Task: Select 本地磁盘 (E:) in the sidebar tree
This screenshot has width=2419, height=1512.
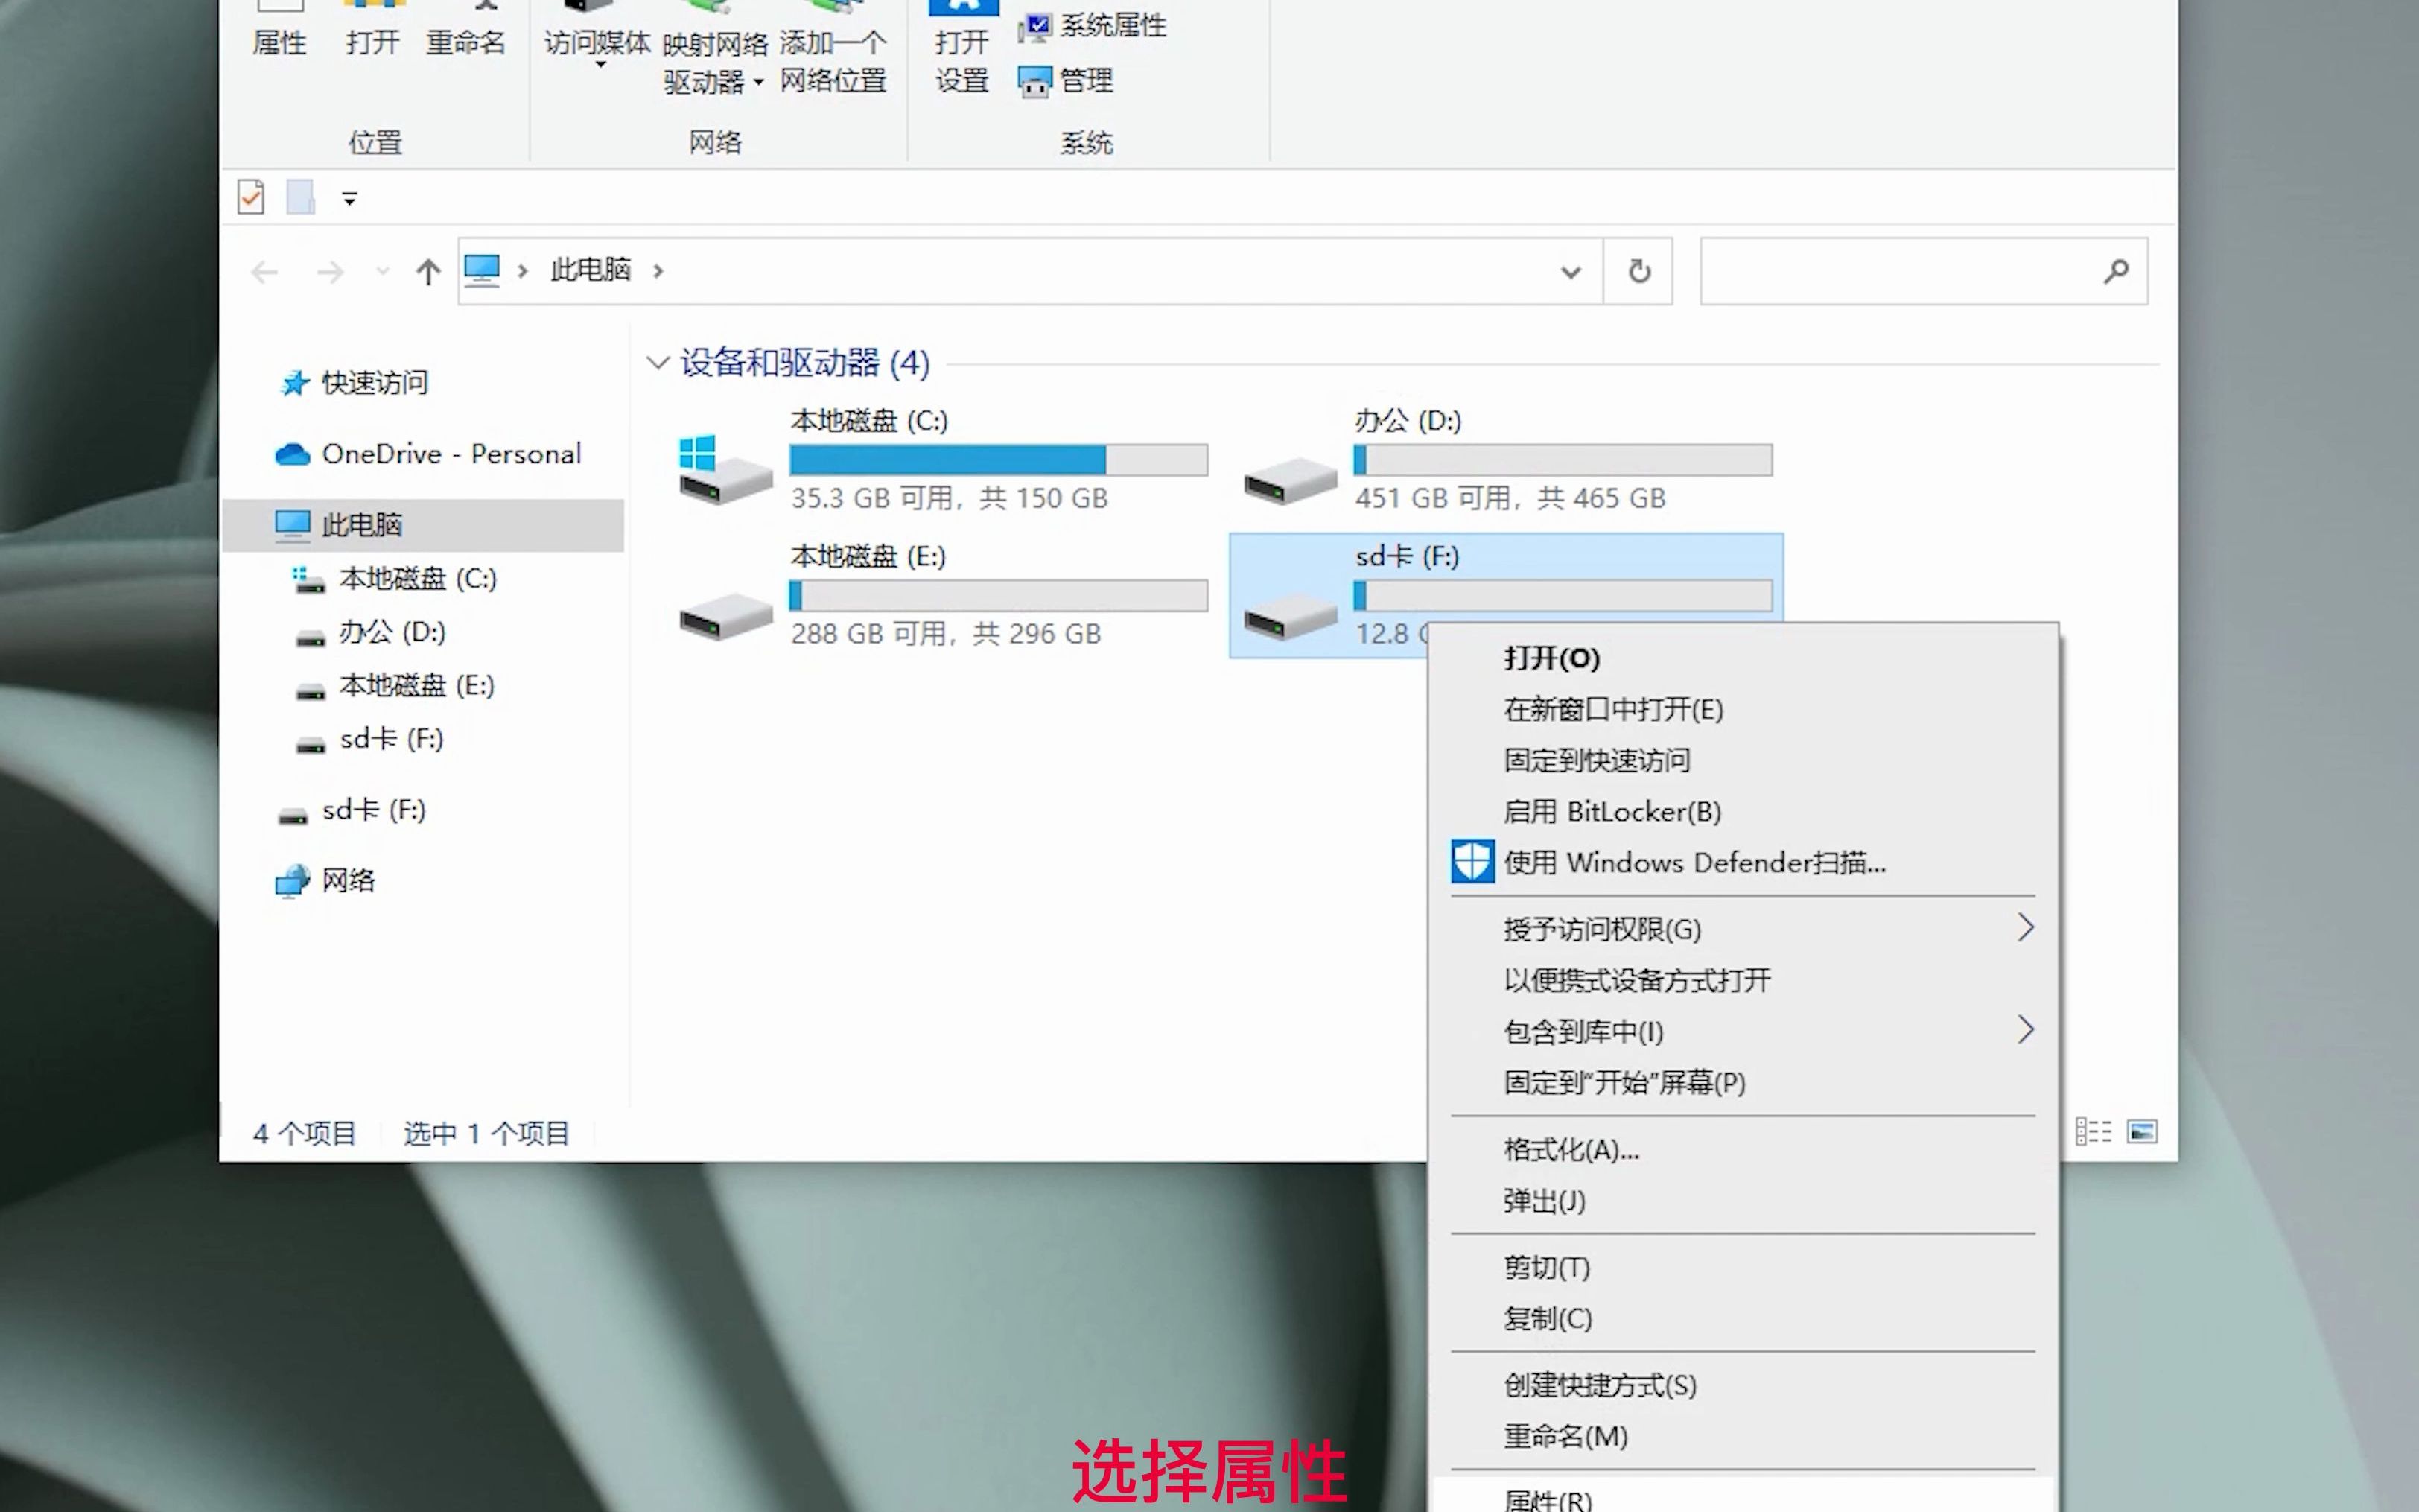Action: pos(395,686)
